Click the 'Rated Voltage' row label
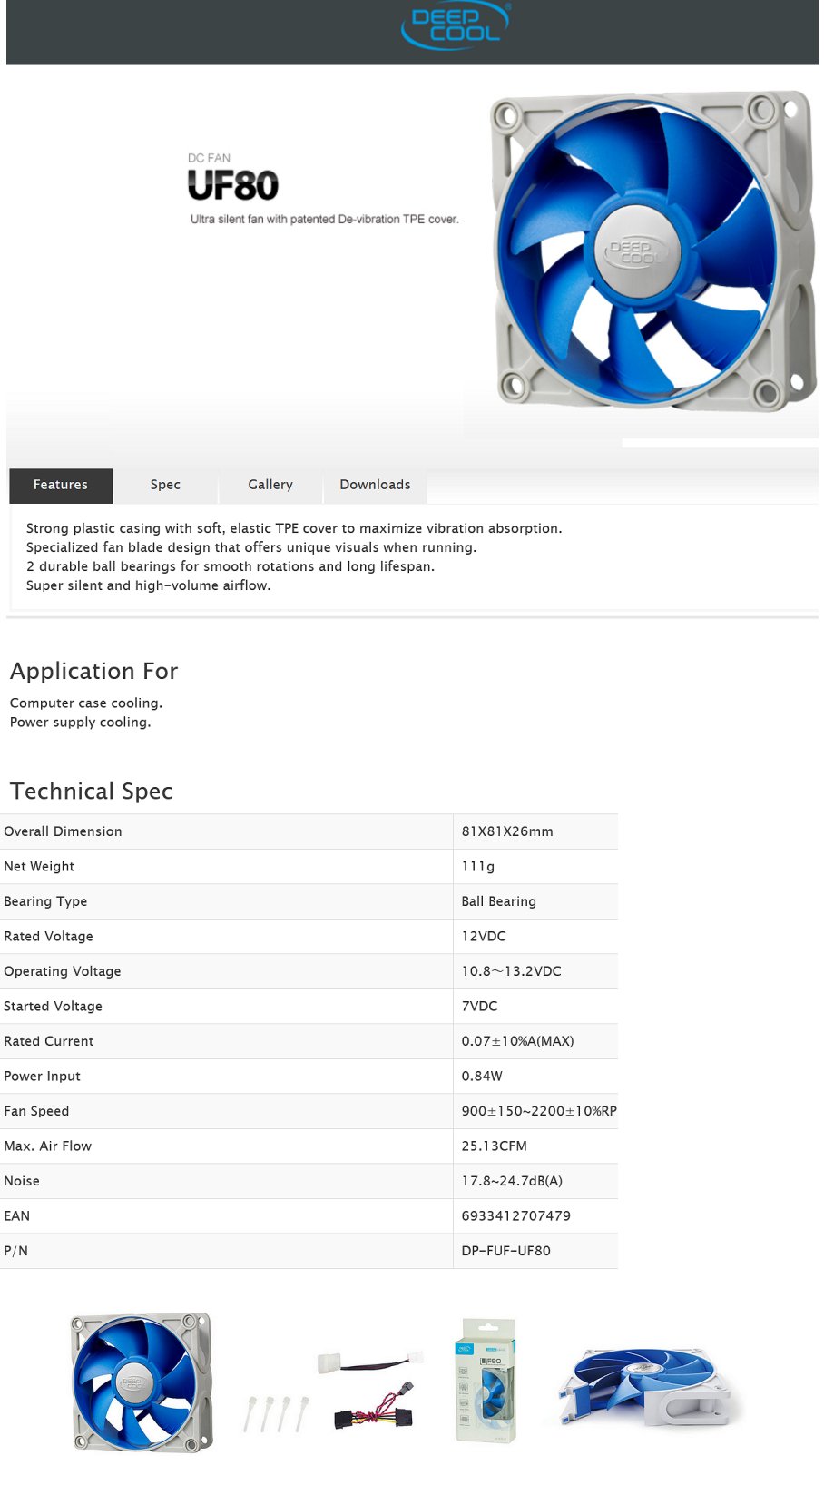The width and height of the screenshot is (824, 1485). point(48,937)
